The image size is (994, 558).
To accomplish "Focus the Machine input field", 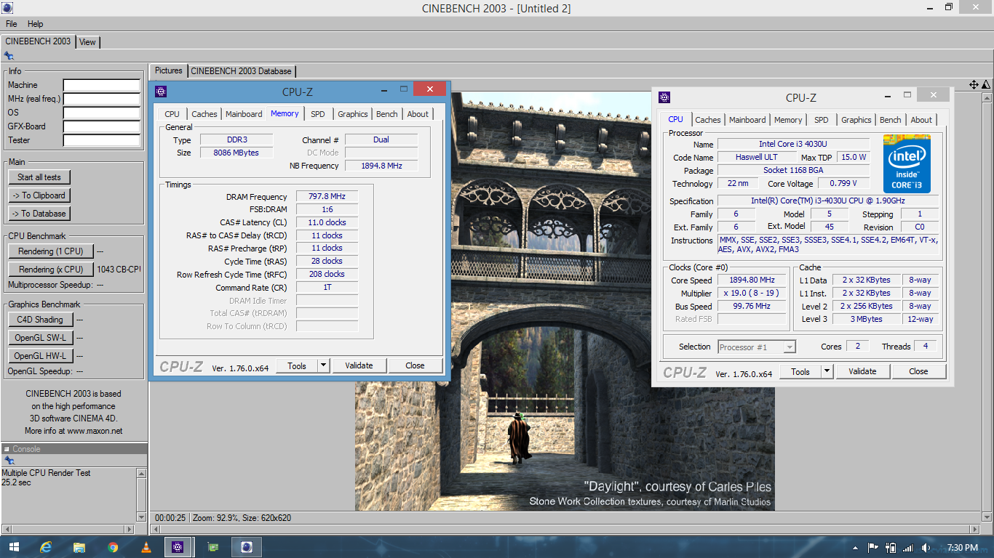I will [x=101, y=86].
